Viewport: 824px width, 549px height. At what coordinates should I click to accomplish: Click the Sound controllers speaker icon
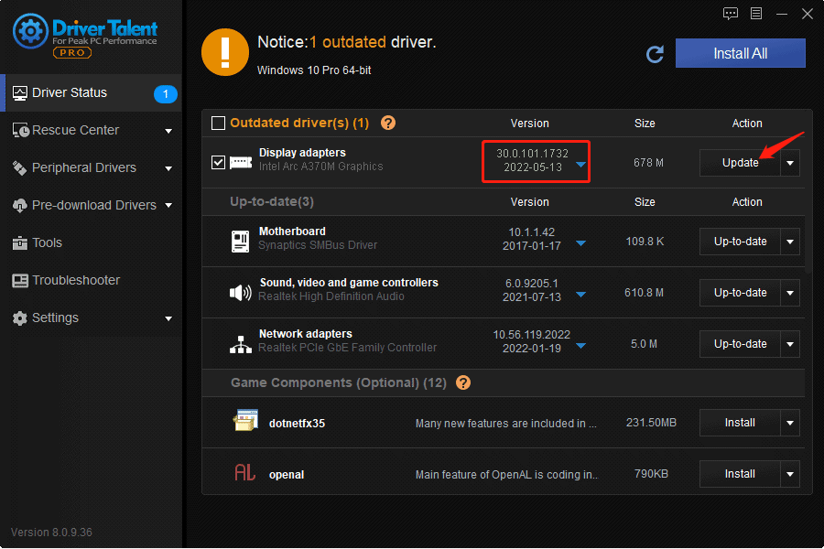pyautogui.click(x=241, y=293)
